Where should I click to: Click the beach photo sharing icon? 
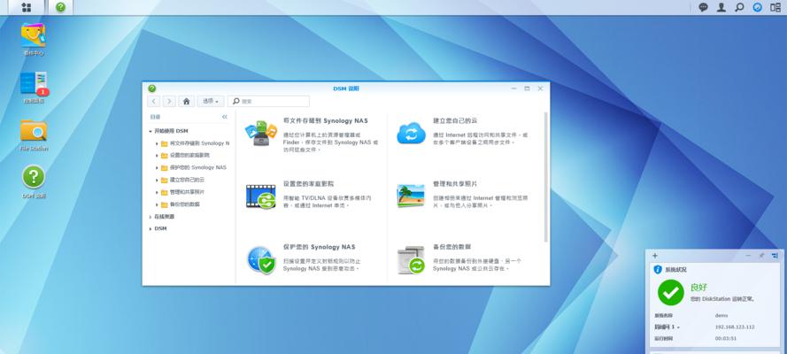pos(411,196)
